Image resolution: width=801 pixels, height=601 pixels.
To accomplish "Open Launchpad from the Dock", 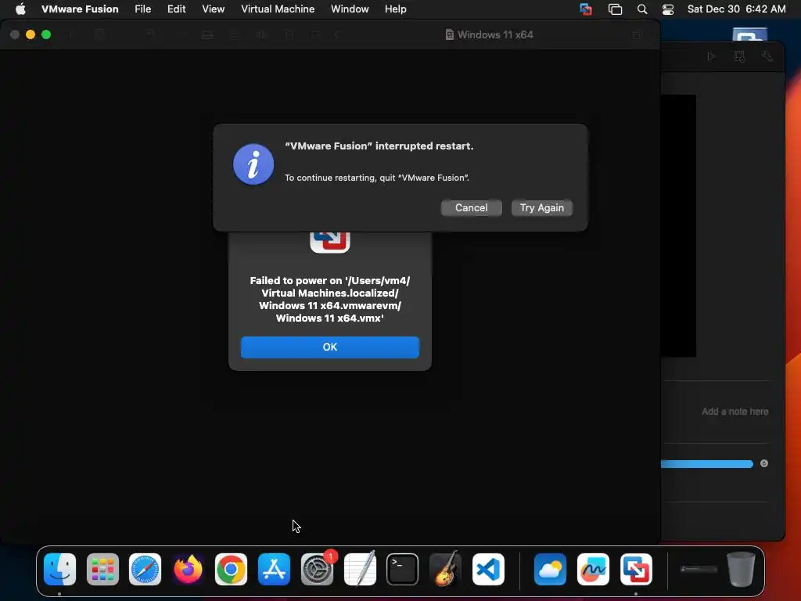I will pyautogui.click(x=102, y=569).
